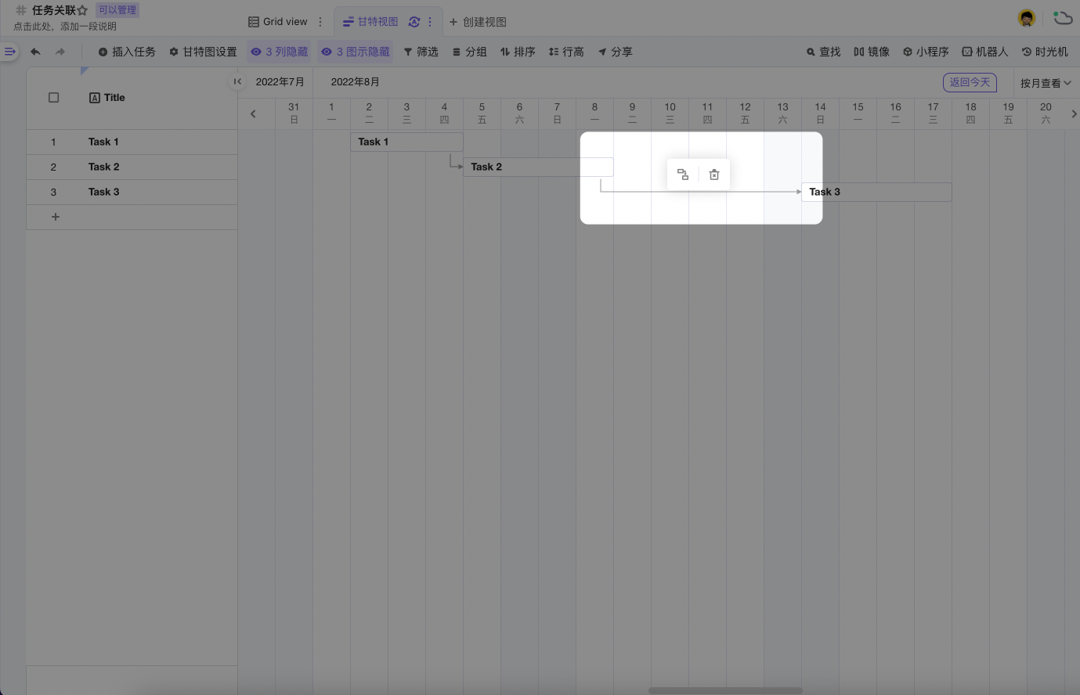Open the view-by-month (按月查看) dropdown
The width and height of the screenshot is (1080, 695).
[1045, 83]
